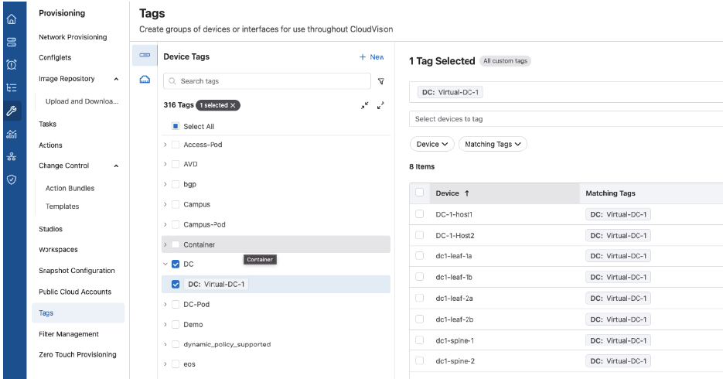Open Snapshot Configuration menu item
723x379 pixels.
[77, 271]
